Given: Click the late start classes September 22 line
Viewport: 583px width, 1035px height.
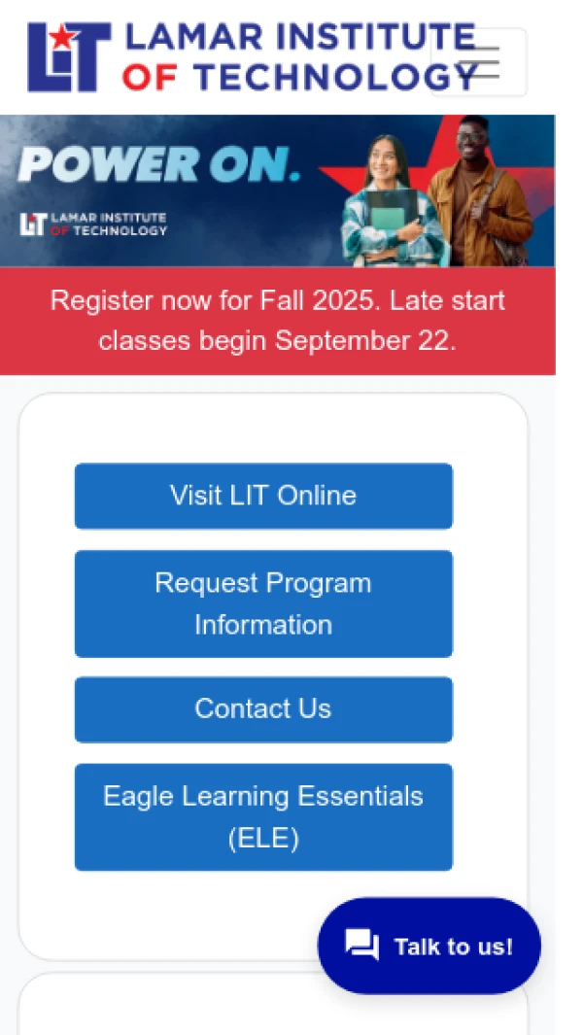Looking at the screenshot, I should (277, 341).
